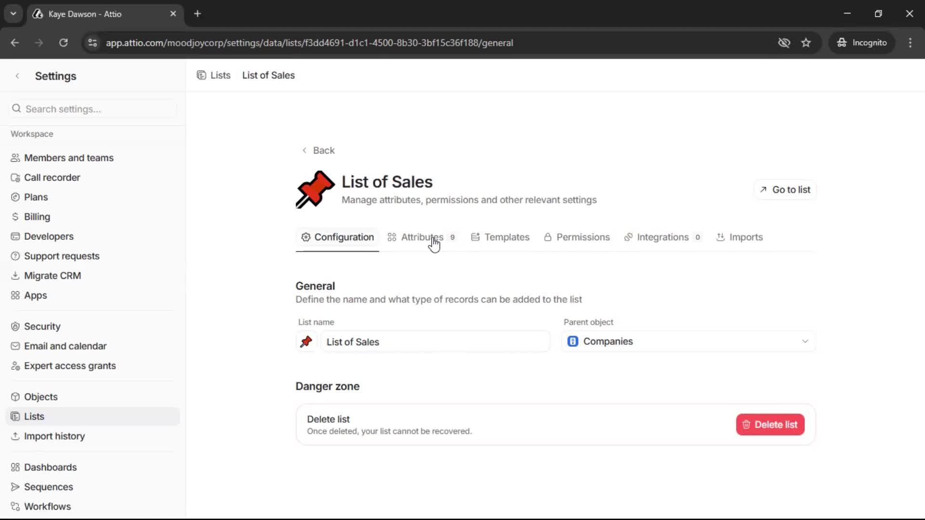925x520 pixels.
Task: Click the pin icon beside the list name
Action: (306, 341)
